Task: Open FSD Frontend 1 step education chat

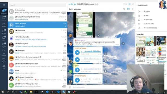Action: point(38,85)
